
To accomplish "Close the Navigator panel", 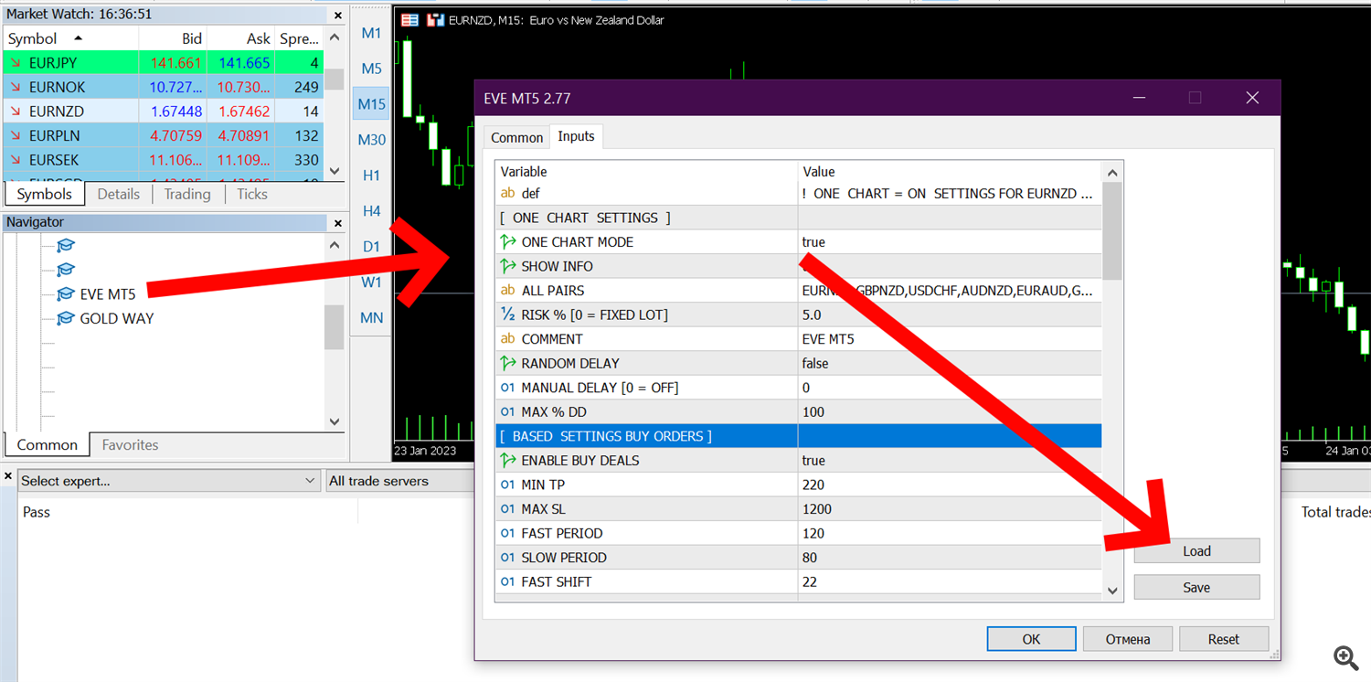I will pos(337,223).
